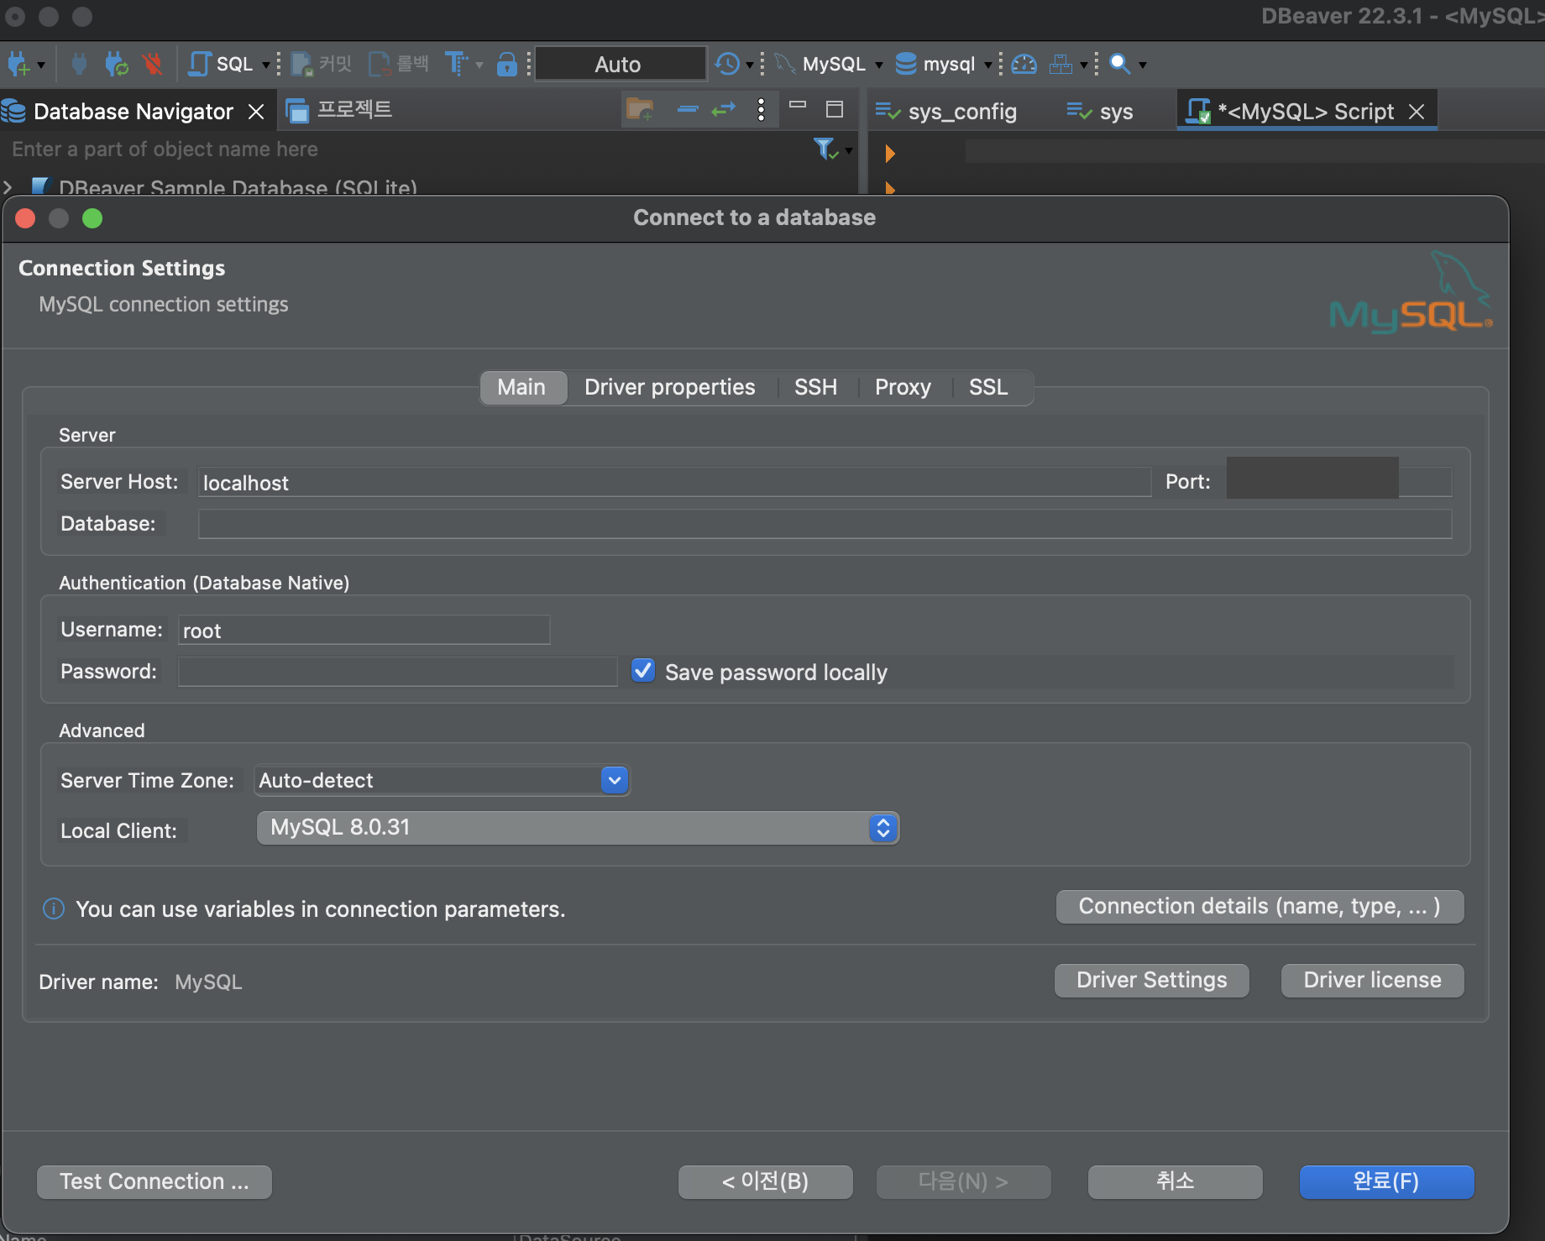
Task: Open the SQL editor button
Action: coord(221,64)
